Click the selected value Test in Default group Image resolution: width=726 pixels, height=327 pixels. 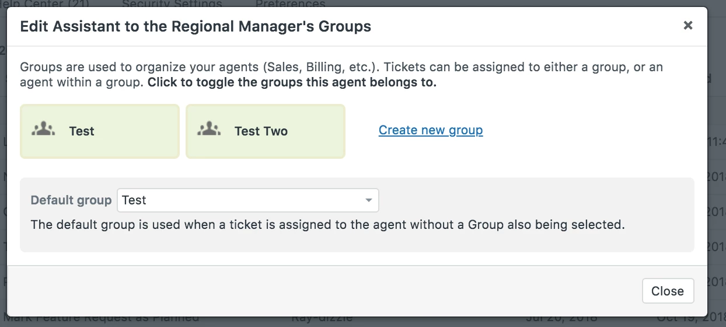(134, 200)
